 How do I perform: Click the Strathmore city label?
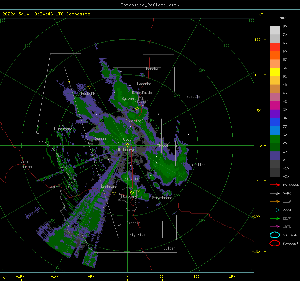162,198
